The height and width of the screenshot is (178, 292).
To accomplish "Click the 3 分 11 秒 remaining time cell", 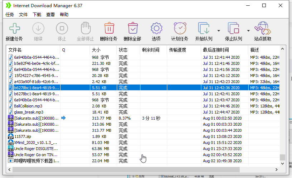I will [x=151, y=118].
